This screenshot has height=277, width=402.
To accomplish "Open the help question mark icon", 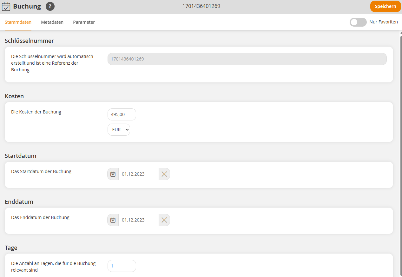I will coord(50,6).
